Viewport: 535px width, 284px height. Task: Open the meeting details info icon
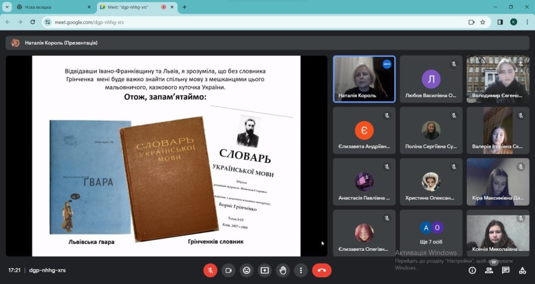(x=472, y=270)
